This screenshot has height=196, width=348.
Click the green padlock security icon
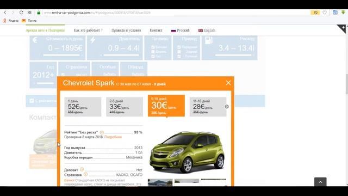(x=39, y=13)
